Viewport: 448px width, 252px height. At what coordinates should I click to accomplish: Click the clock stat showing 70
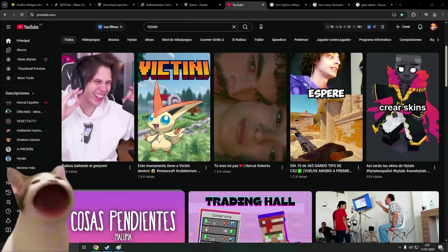[x=330, y=27]
